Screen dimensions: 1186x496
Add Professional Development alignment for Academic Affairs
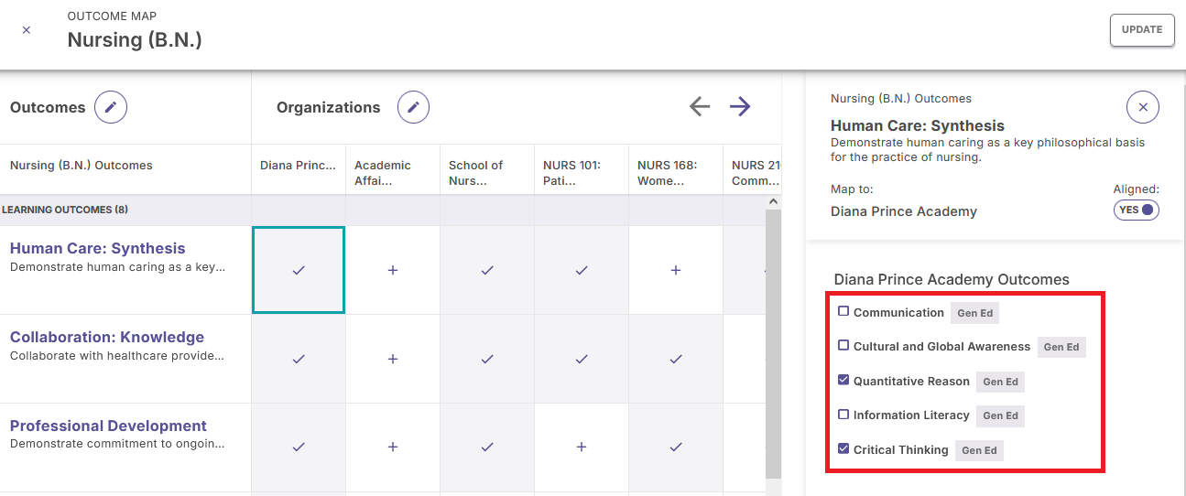pos(393,447)
